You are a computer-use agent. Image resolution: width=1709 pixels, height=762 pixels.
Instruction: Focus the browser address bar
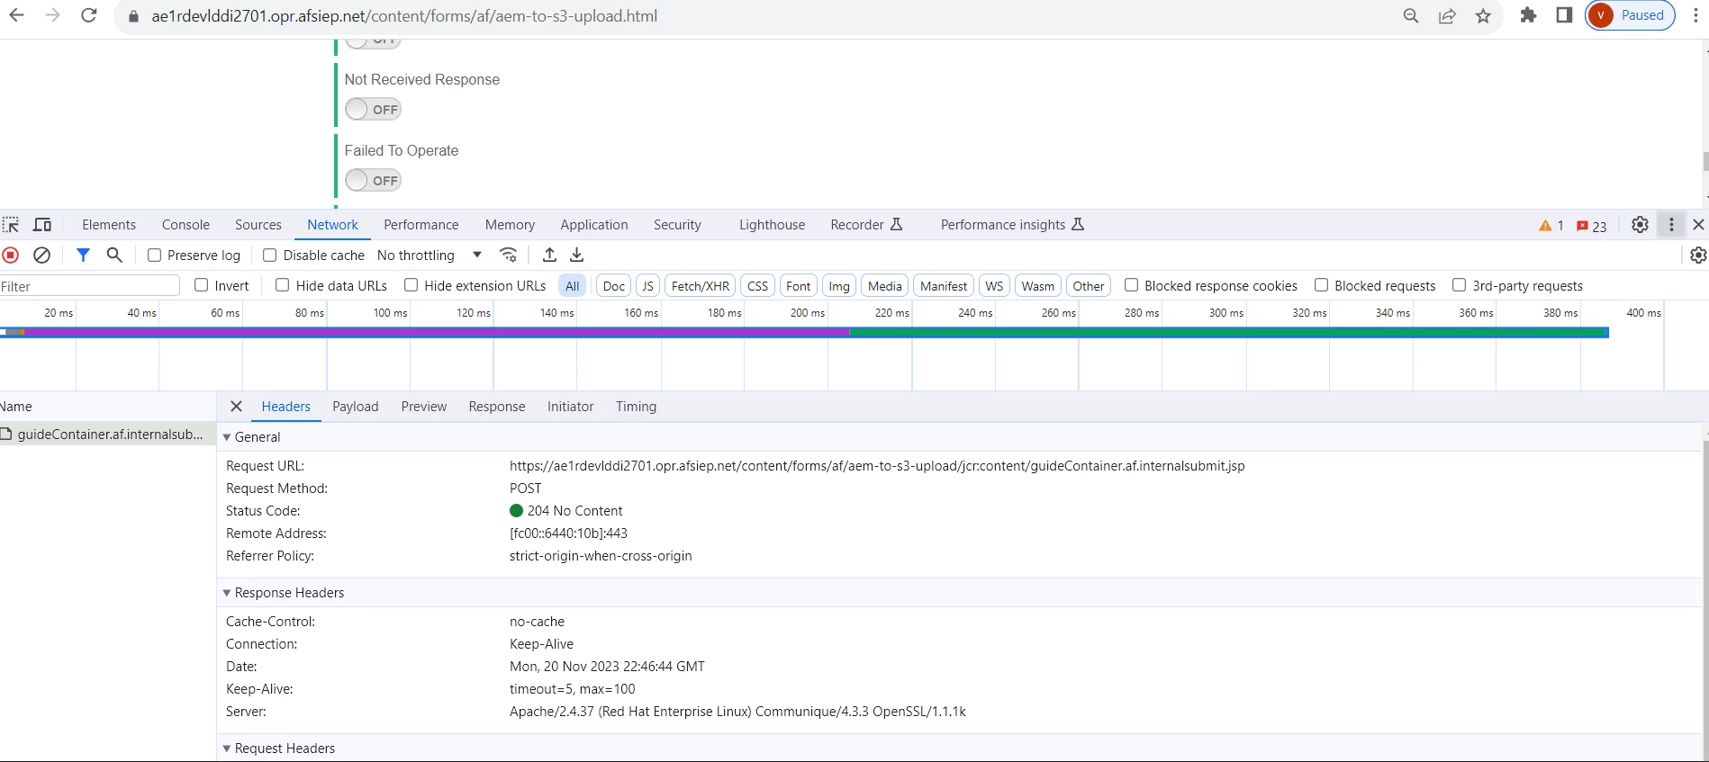(x=756, y=16)
